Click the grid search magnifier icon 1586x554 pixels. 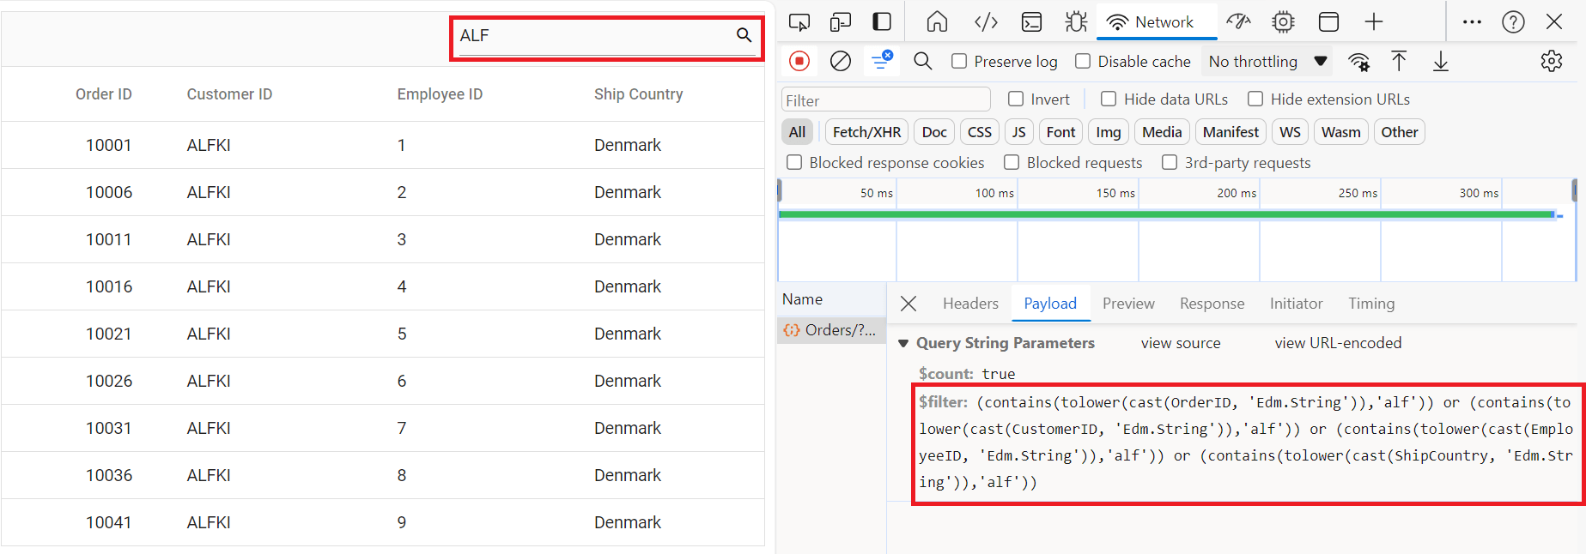(x=744, y=35)
